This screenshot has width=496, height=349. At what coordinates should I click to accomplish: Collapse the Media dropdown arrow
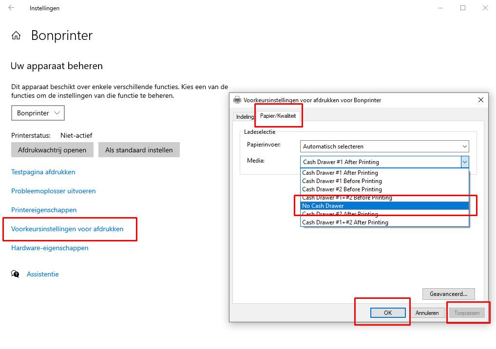point(464,162)
